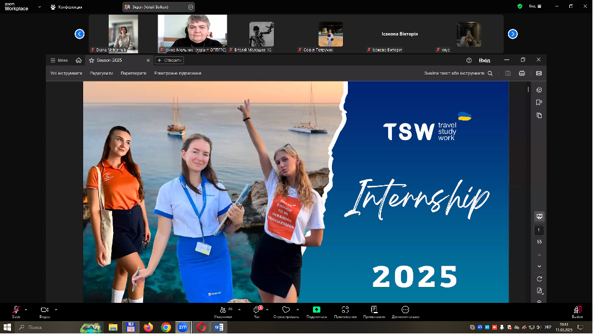Open the Перетворити menu
Viewport: 593px width, 334px height.
tap(133, 73)
